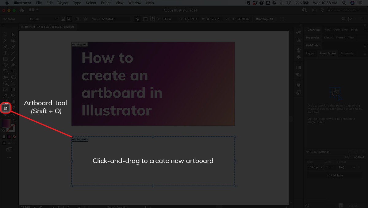Click the Rearrange All button

point(264,19)
